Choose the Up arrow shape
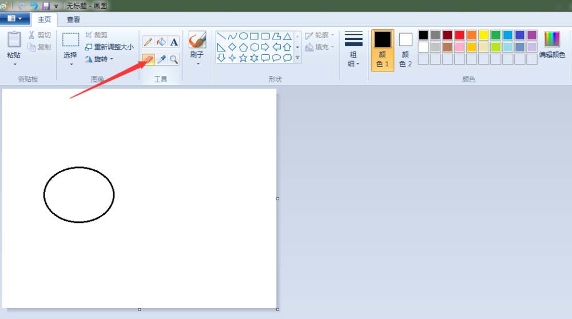Screen dimensions: 572x319 [x=288, y=47]
